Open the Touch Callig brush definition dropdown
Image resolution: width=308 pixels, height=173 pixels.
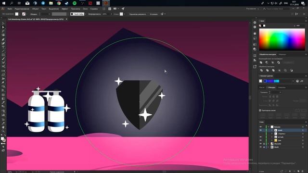[86, 14]
